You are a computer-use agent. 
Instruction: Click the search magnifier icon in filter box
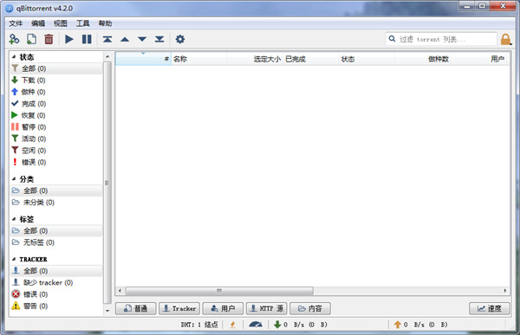392,39
